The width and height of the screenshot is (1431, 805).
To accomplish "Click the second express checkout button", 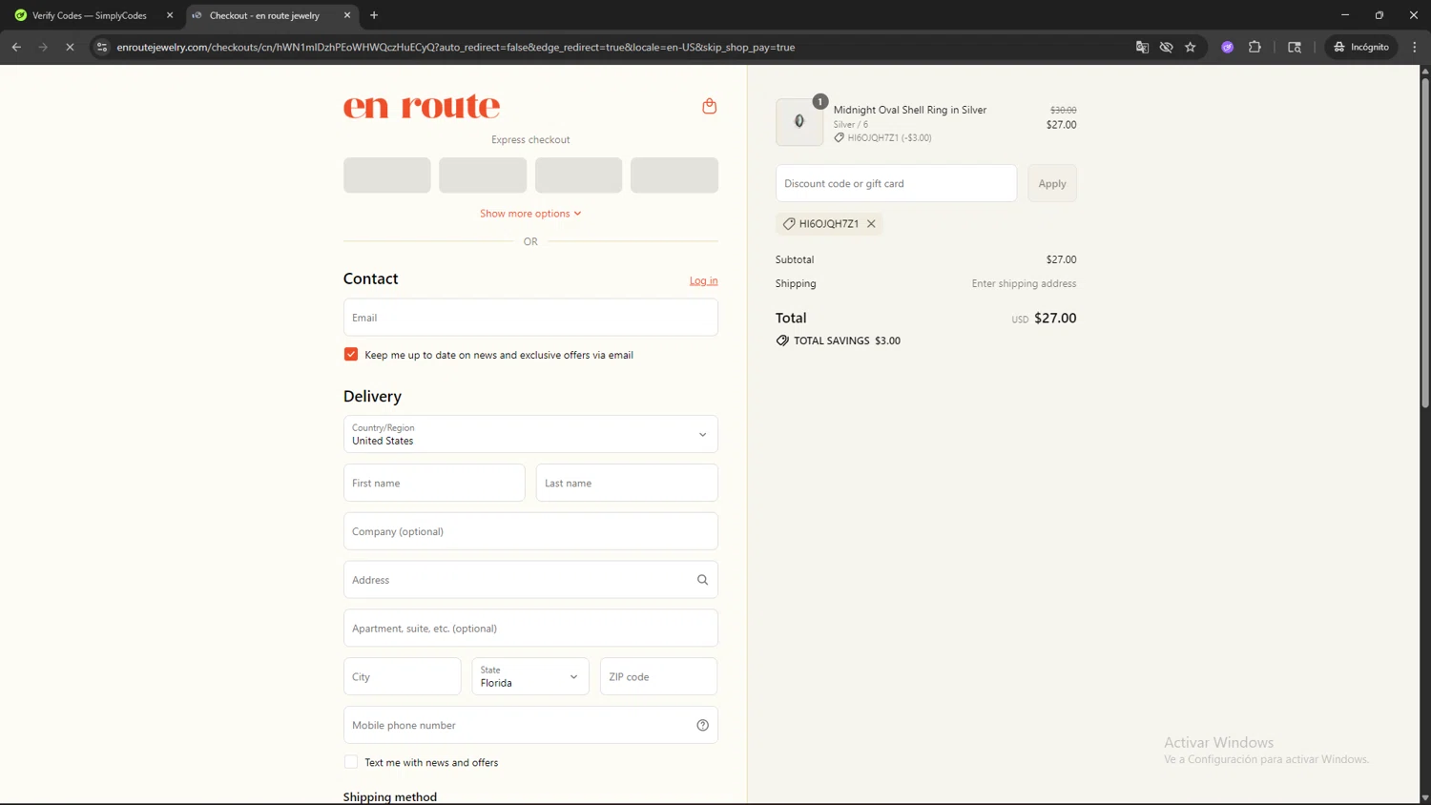I will (x=483, y=175).
